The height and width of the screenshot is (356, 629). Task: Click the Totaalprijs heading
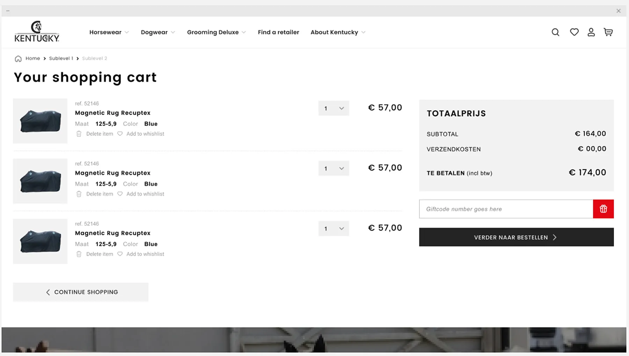tap(456, 113)
